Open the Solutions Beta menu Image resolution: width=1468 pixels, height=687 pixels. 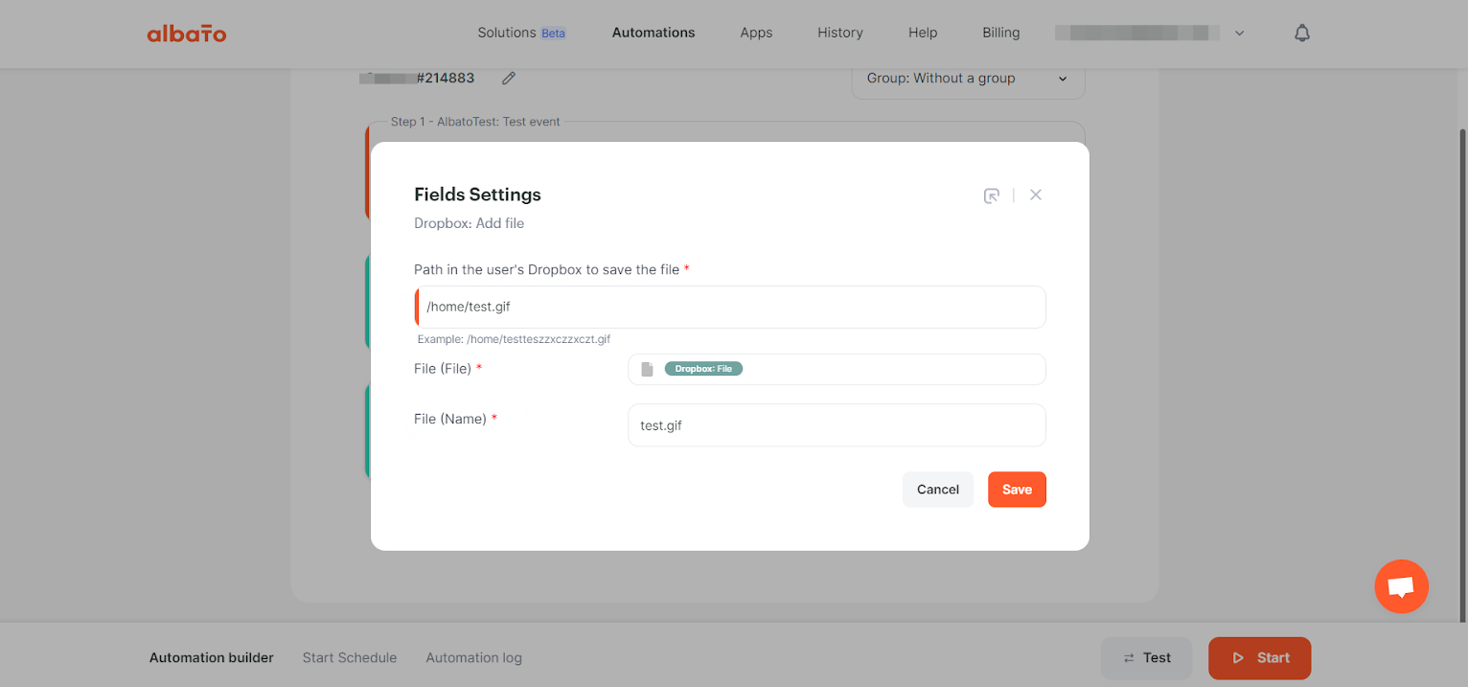click(x=521, y=33)
